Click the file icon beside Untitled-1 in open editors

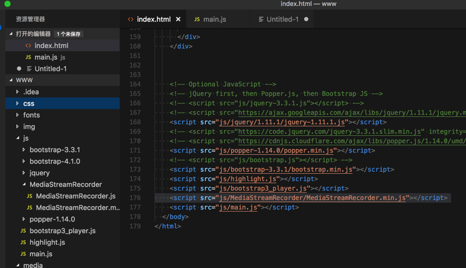pyautogui.click(x=29, y=69)
